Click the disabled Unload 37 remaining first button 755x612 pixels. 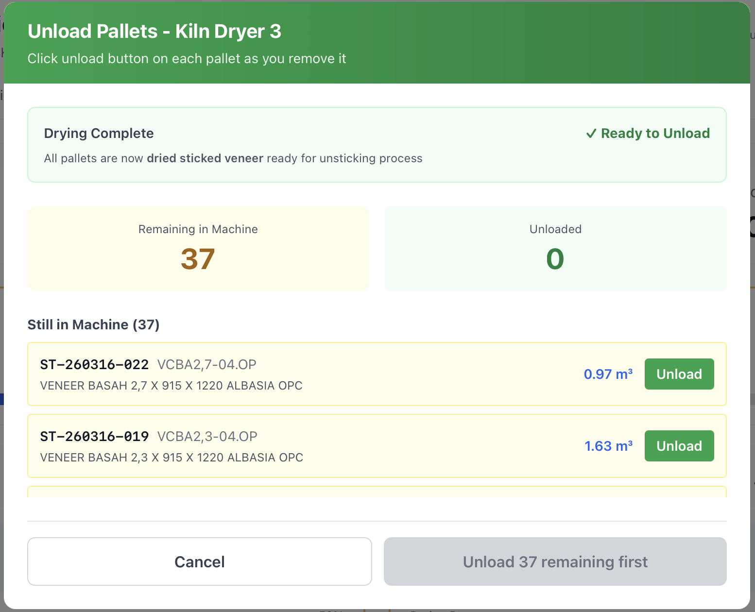(555, 561)
